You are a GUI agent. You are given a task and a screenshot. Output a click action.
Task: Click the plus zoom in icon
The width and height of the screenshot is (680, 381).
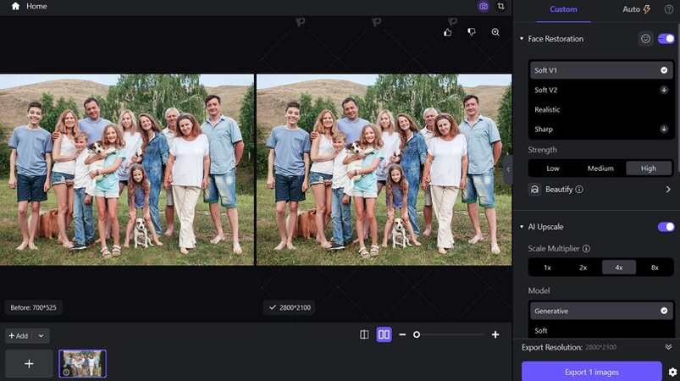point(495,334)
